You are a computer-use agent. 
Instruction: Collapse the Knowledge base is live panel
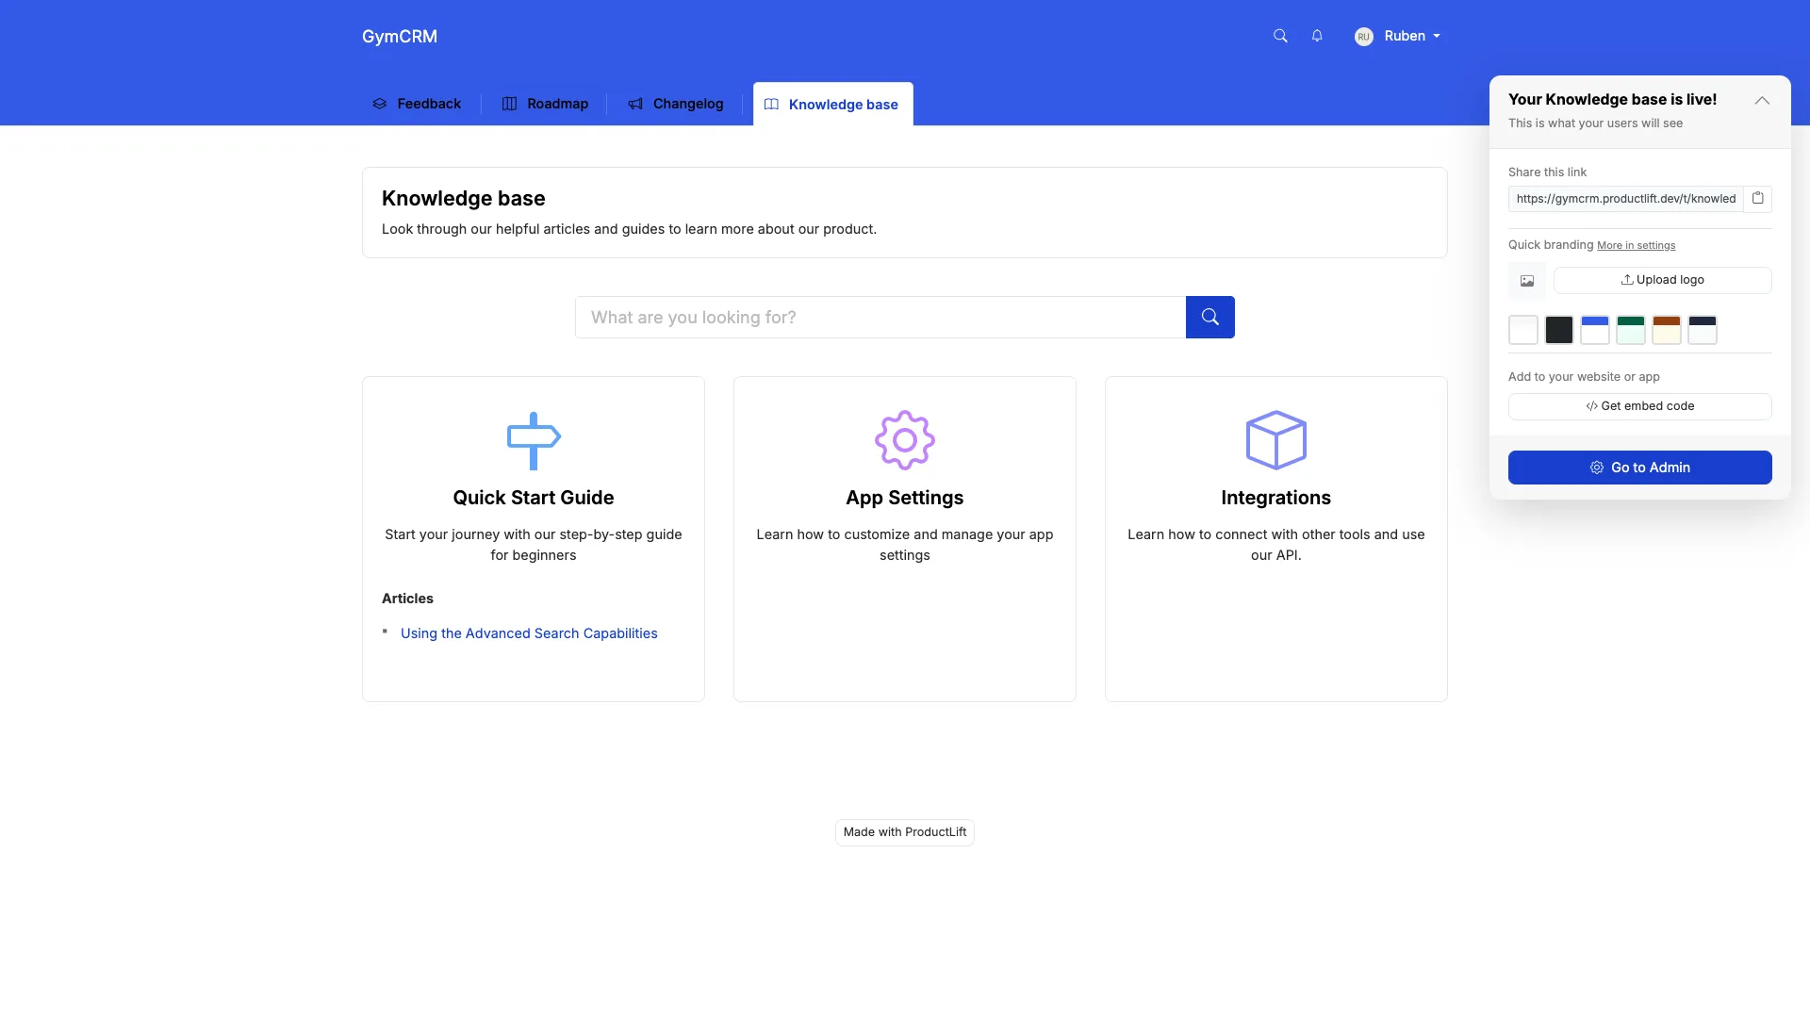pyautogui.click(x=1762, y=100)
